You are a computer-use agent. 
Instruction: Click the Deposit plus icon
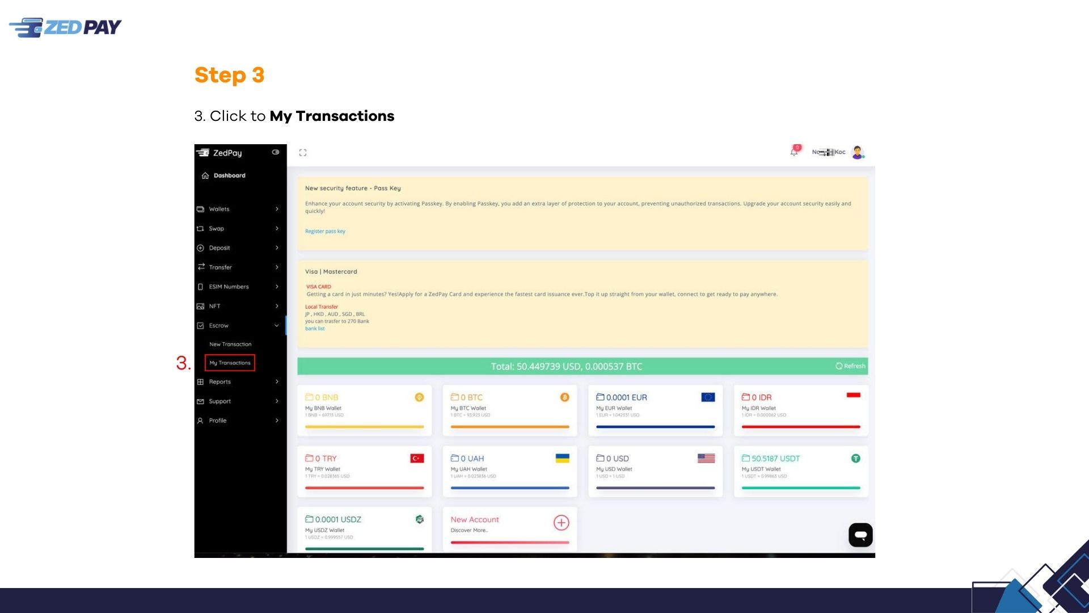pyautogui.click(x=200, y=248)
